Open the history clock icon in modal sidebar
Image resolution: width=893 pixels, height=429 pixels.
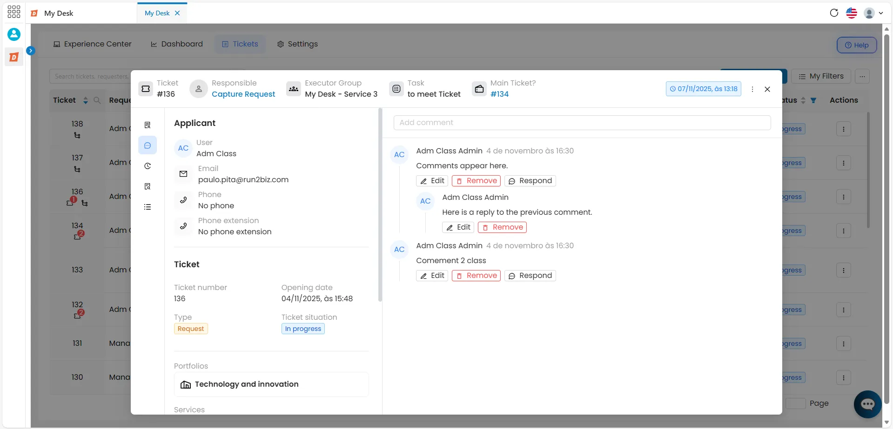pyautogui.click(x=148, y=166)
